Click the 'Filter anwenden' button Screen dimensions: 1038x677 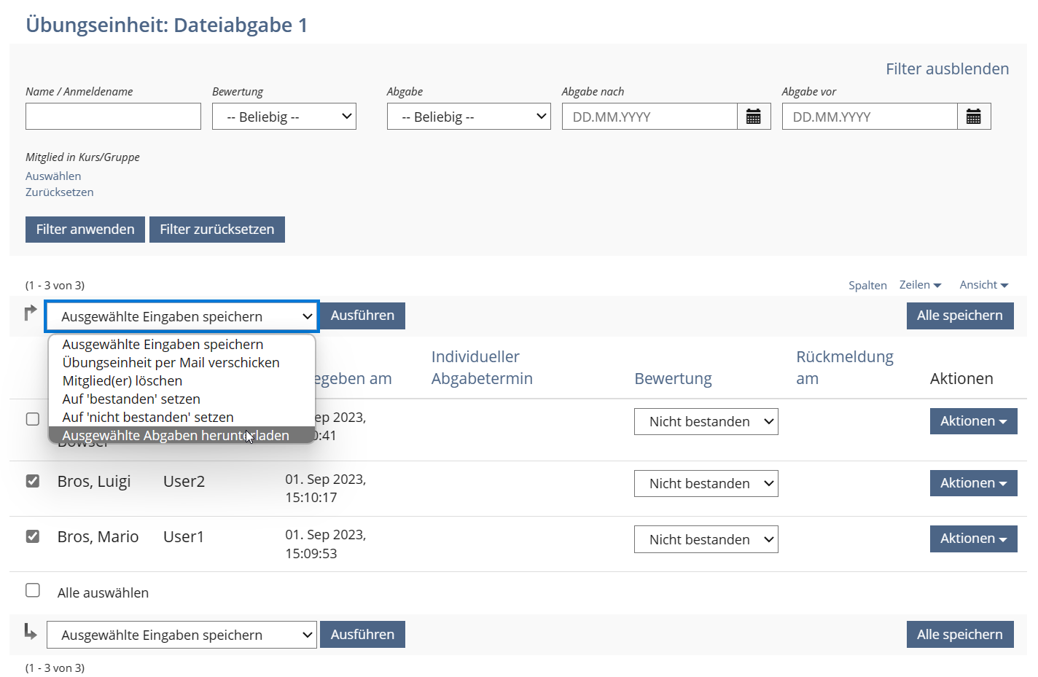(85, 230)
